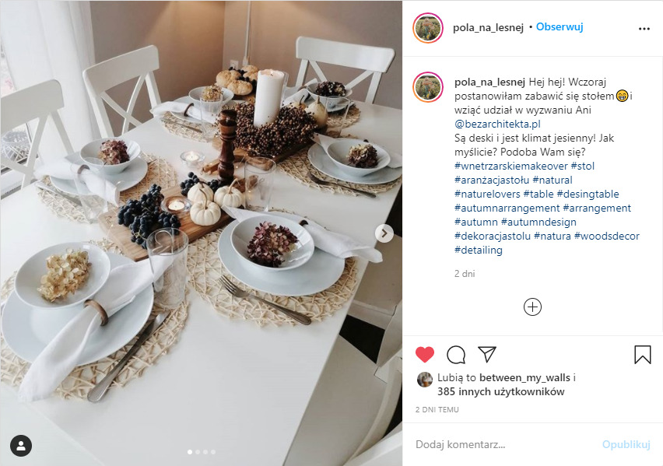Open the #autumndesign hashtag

[538, 222]
